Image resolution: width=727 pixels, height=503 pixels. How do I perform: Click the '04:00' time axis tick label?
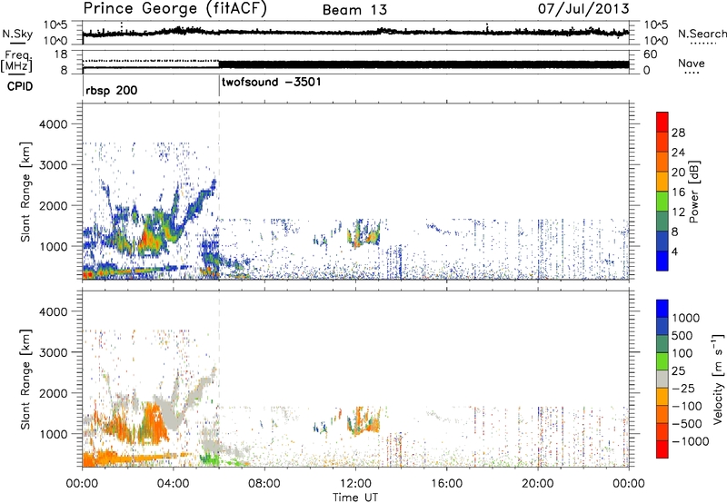click(x=173, y=484)
